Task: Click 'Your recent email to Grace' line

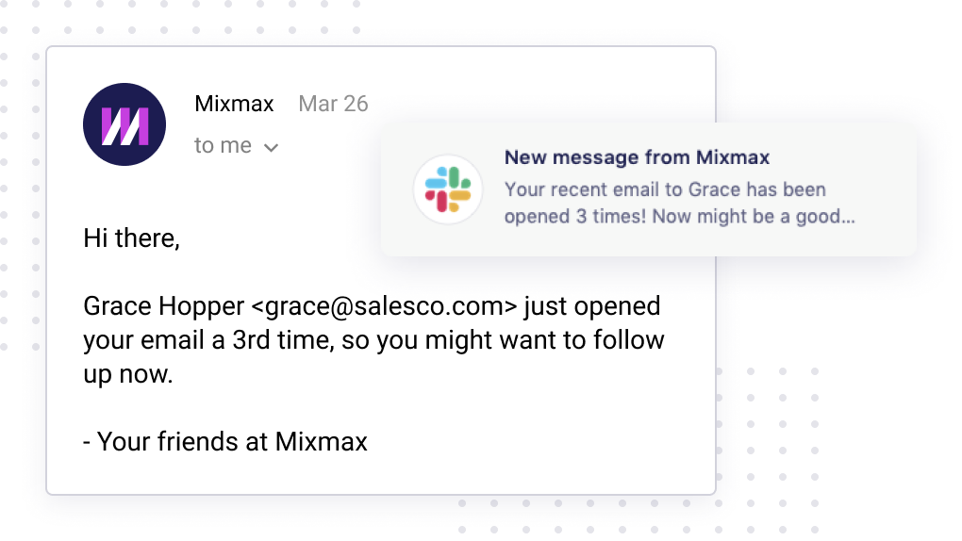Action: [x=623, y=189]
